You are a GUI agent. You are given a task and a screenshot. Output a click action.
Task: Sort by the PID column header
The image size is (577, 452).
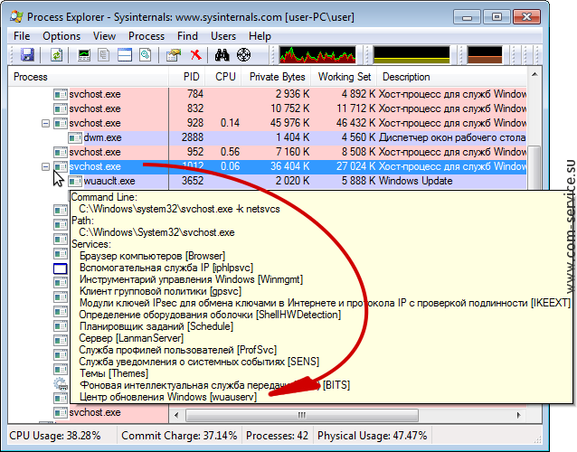187,77
